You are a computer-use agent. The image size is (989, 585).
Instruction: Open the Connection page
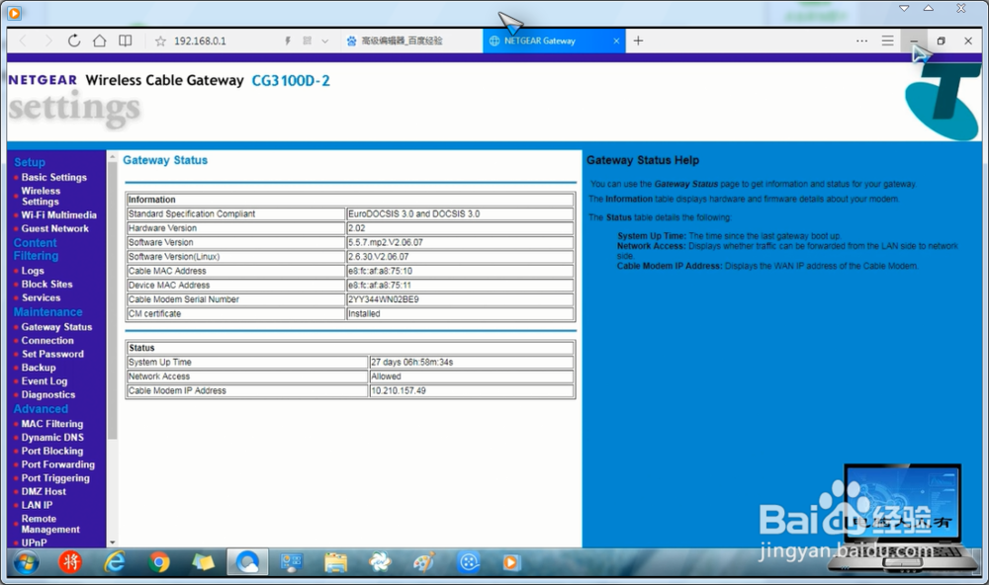(47, 340)
